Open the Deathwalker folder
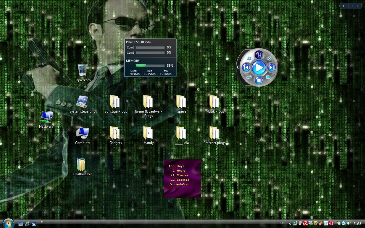This screenshot has height=228, width=365. pos(82,167)
